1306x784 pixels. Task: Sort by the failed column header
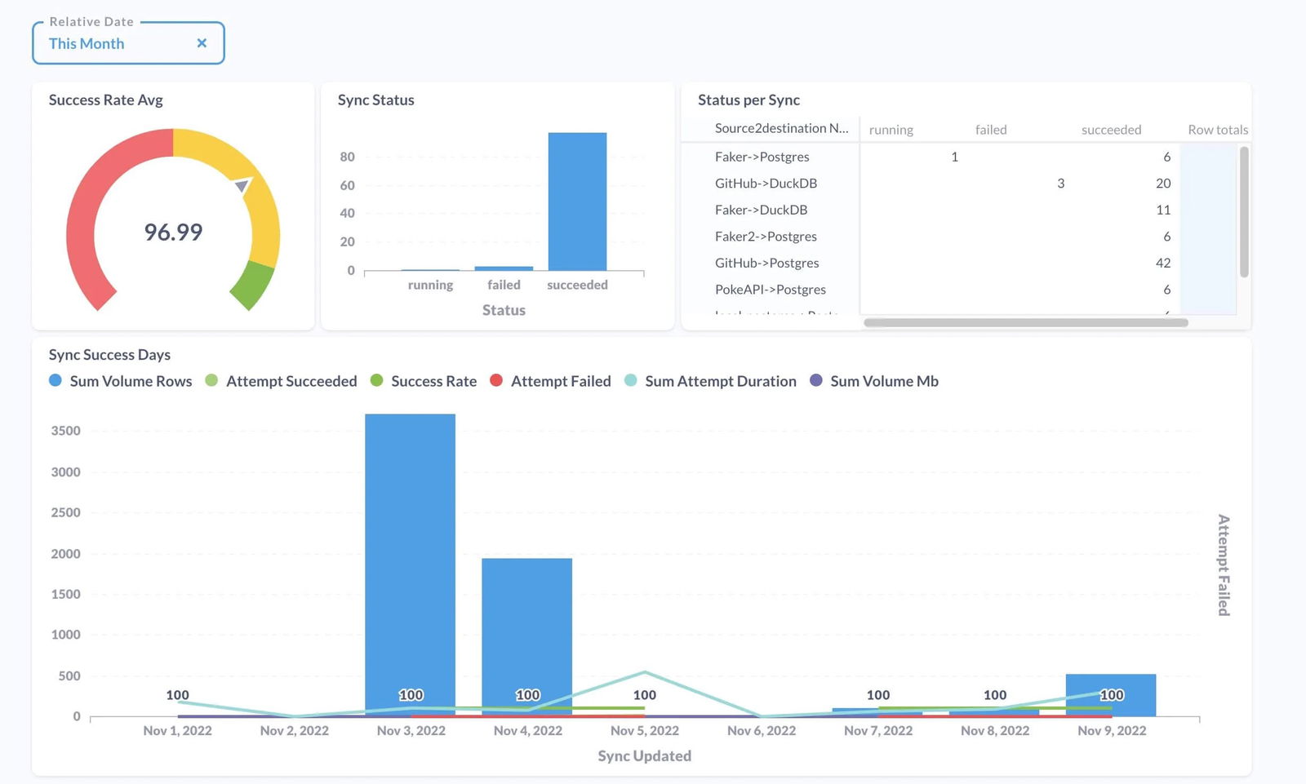pyautogui.click(x=990, y=129)
